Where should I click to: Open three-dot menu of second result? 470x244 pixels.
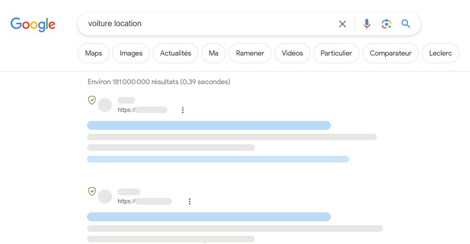pos(190,201)
